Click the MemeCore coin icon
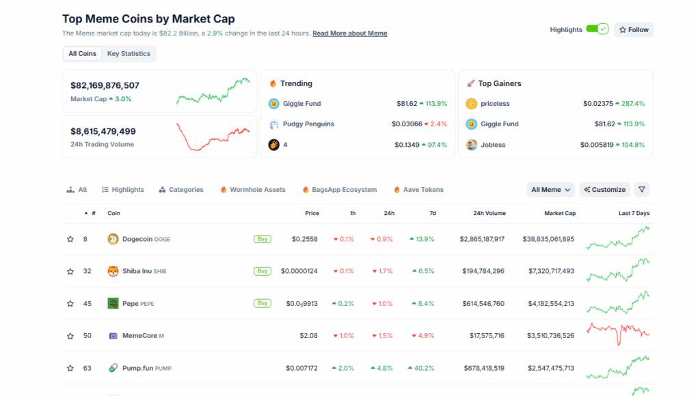 coord(113,336)
